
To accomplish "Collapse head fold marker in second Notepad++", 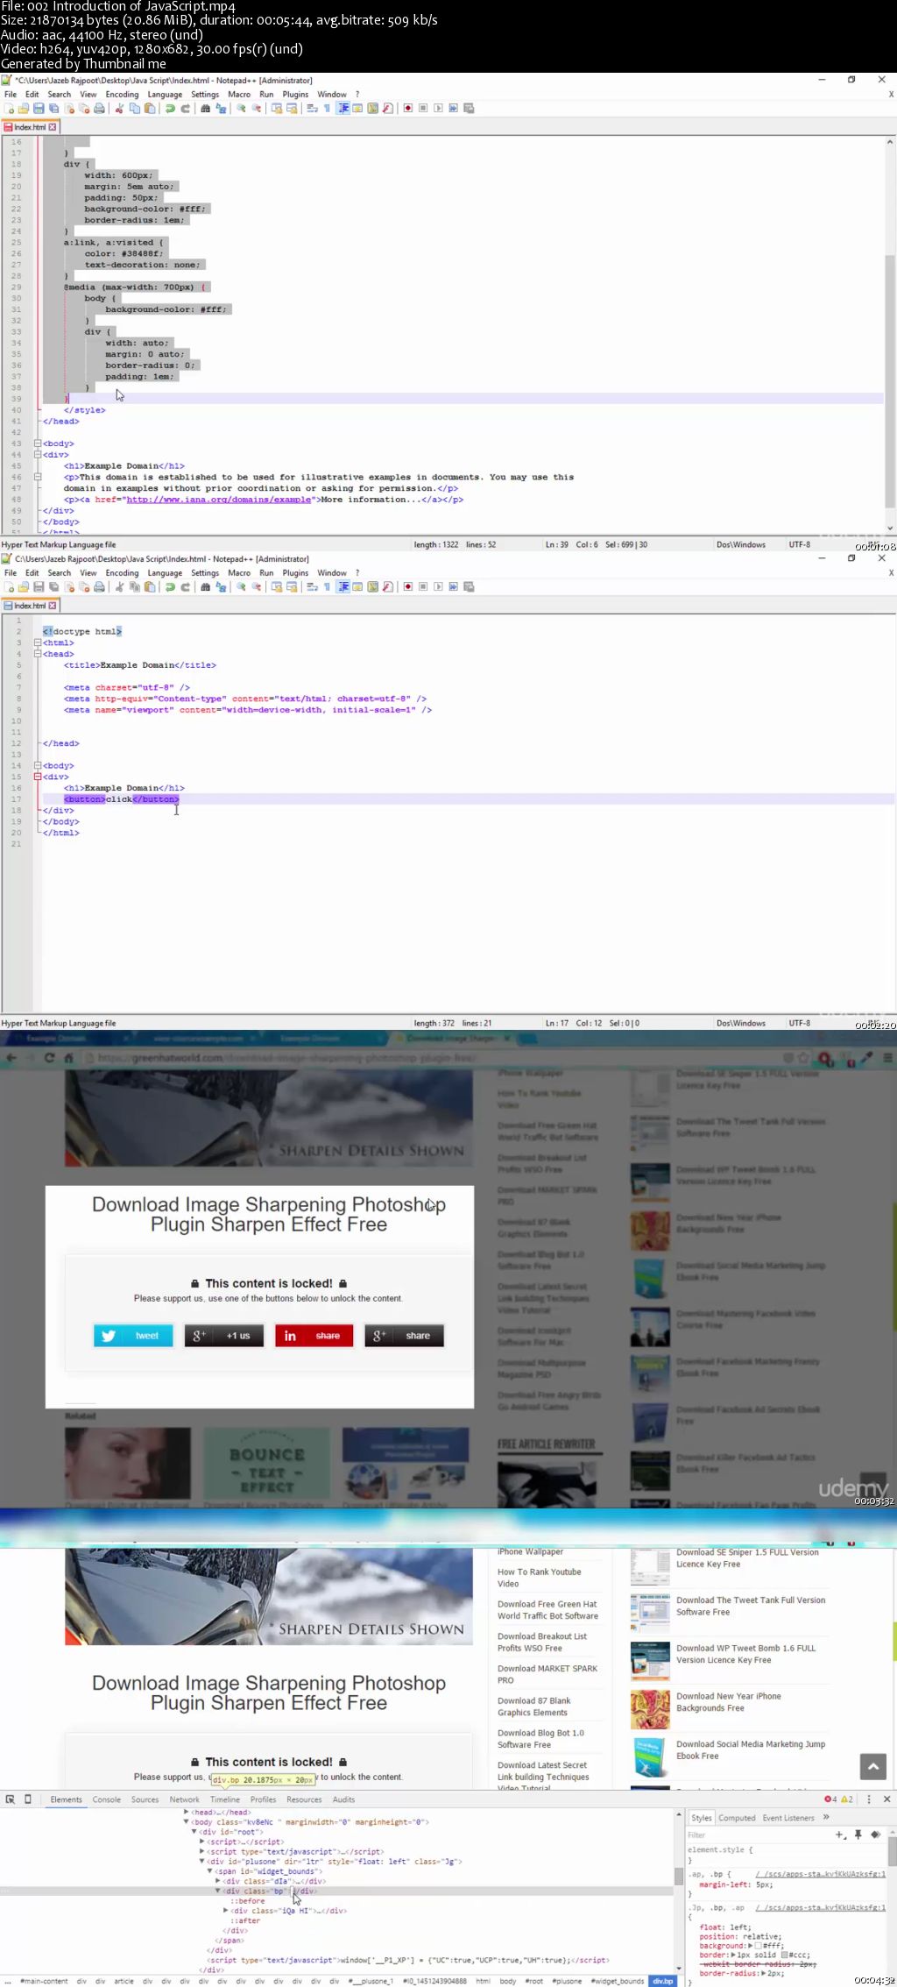I will 38,654.
